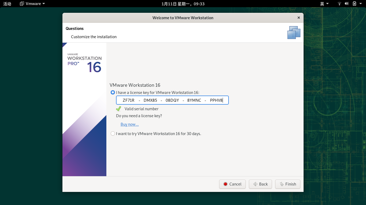
Task: Cancel the VMware installation
Action: click(232, 184)
